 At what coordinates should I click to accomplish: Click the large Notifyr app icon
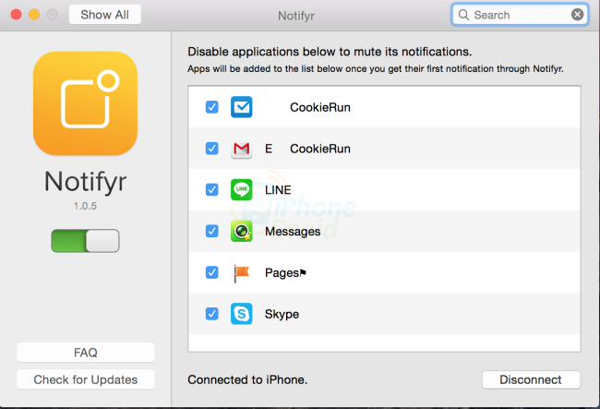pos(85,103)
